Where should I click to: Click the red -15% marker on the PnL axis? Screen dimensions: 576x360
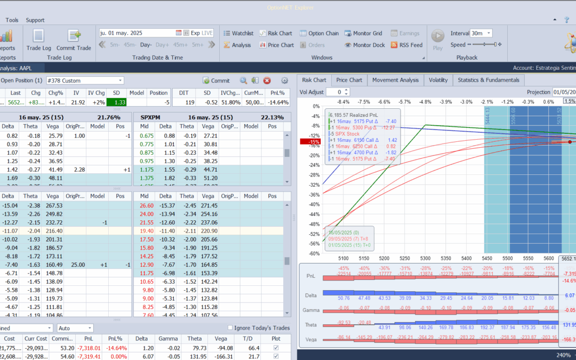[x=310, y=141]
